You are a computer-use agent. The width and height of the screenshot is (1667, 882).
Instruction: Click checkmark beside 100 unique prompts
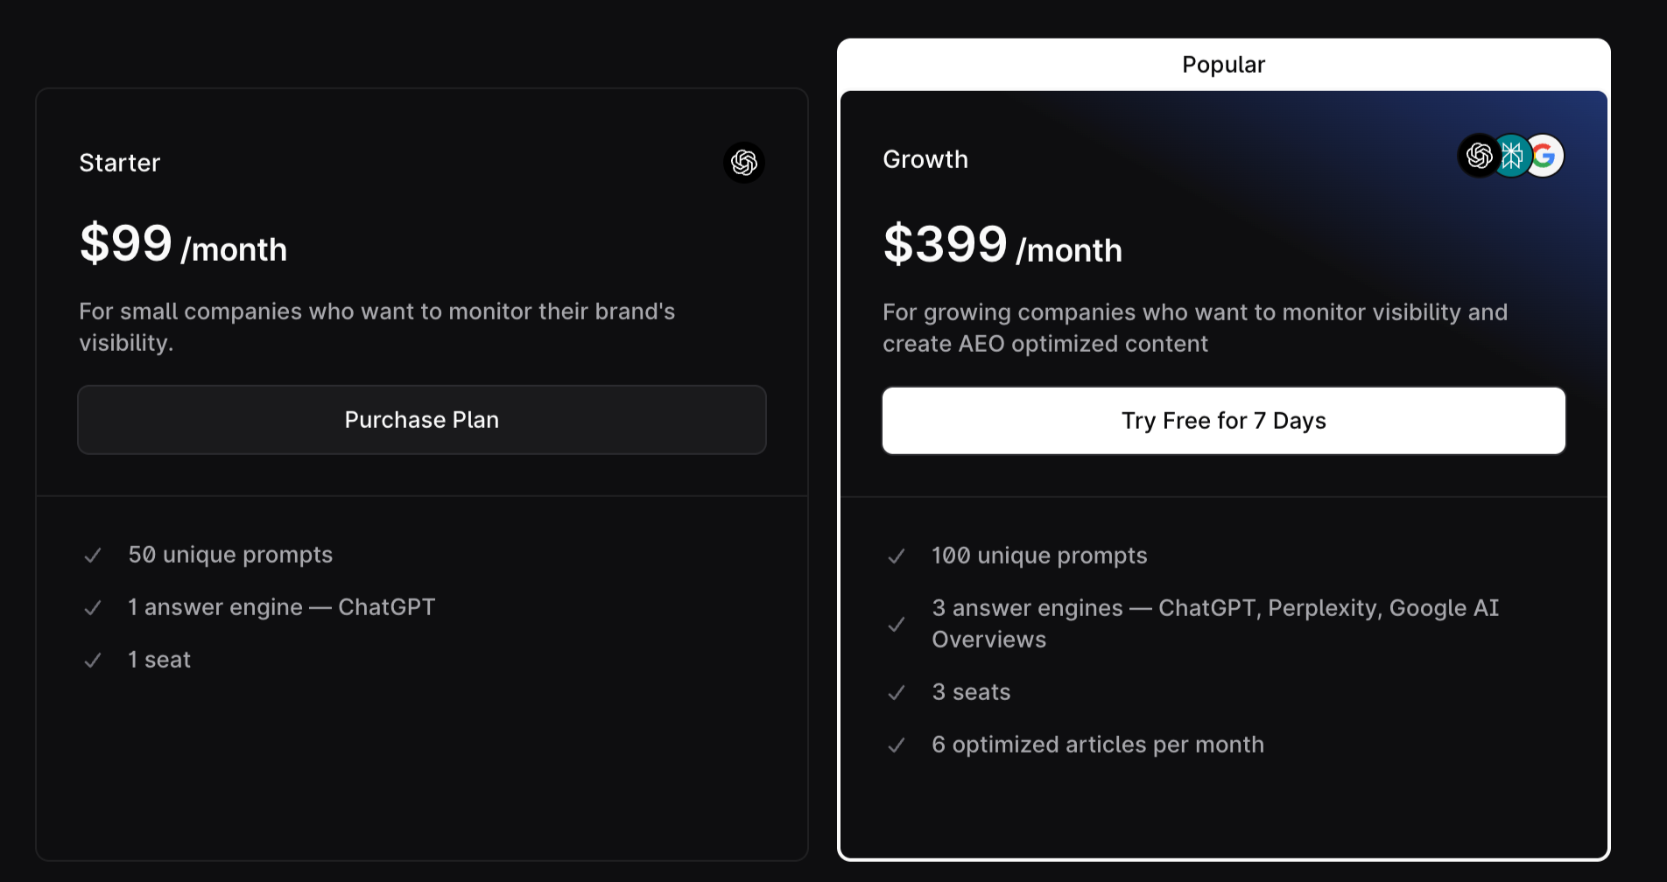click(x=897, y=556)
